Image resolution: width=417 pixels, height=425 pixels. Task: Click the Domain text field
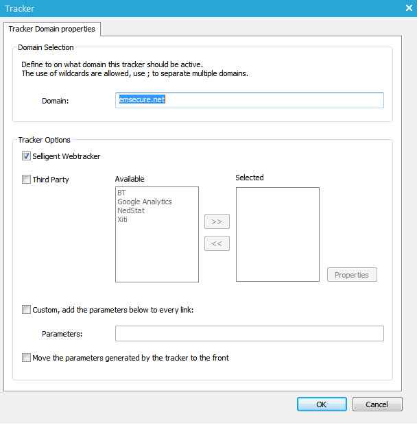(249, 100)
